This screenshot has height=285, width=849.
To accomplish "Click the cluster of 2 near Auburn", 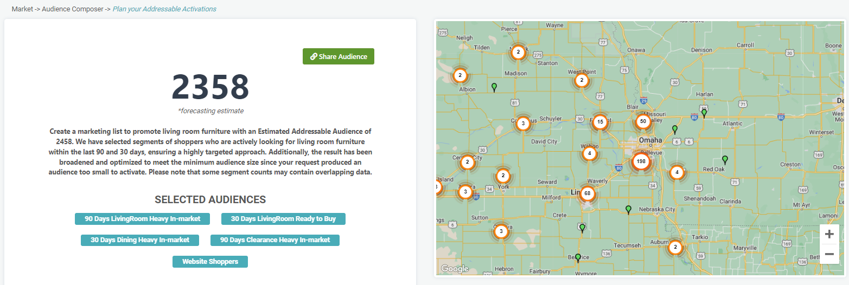I will pos(675,248).
